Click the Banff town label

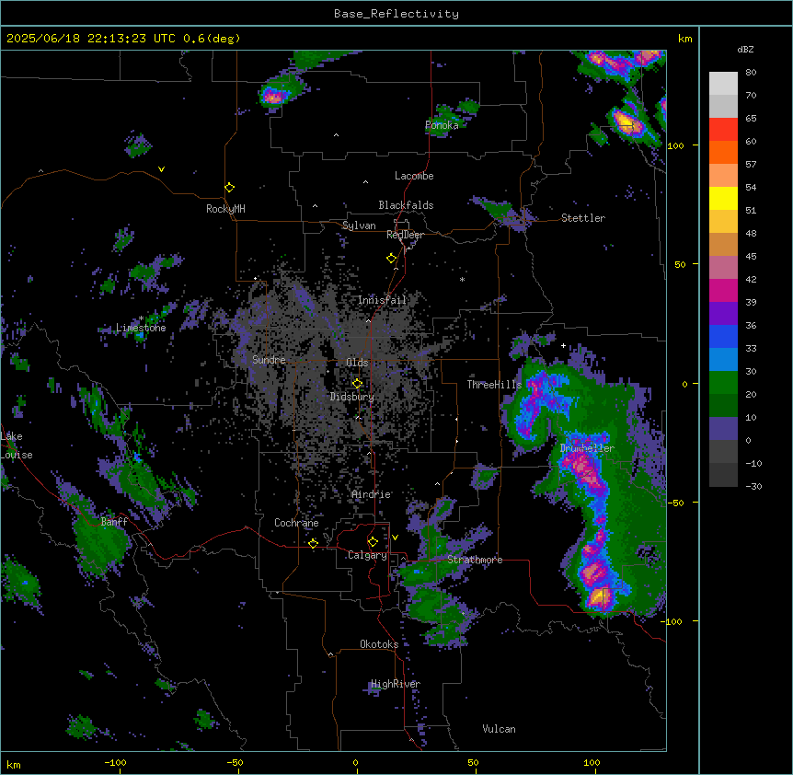pos(114,522)
